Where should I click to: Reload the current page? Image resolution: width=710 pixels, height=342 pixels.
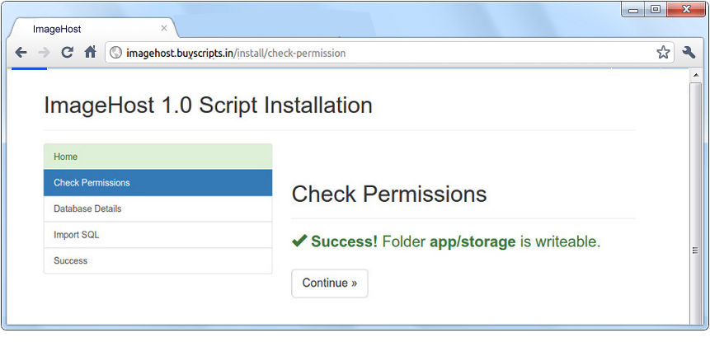68,53
